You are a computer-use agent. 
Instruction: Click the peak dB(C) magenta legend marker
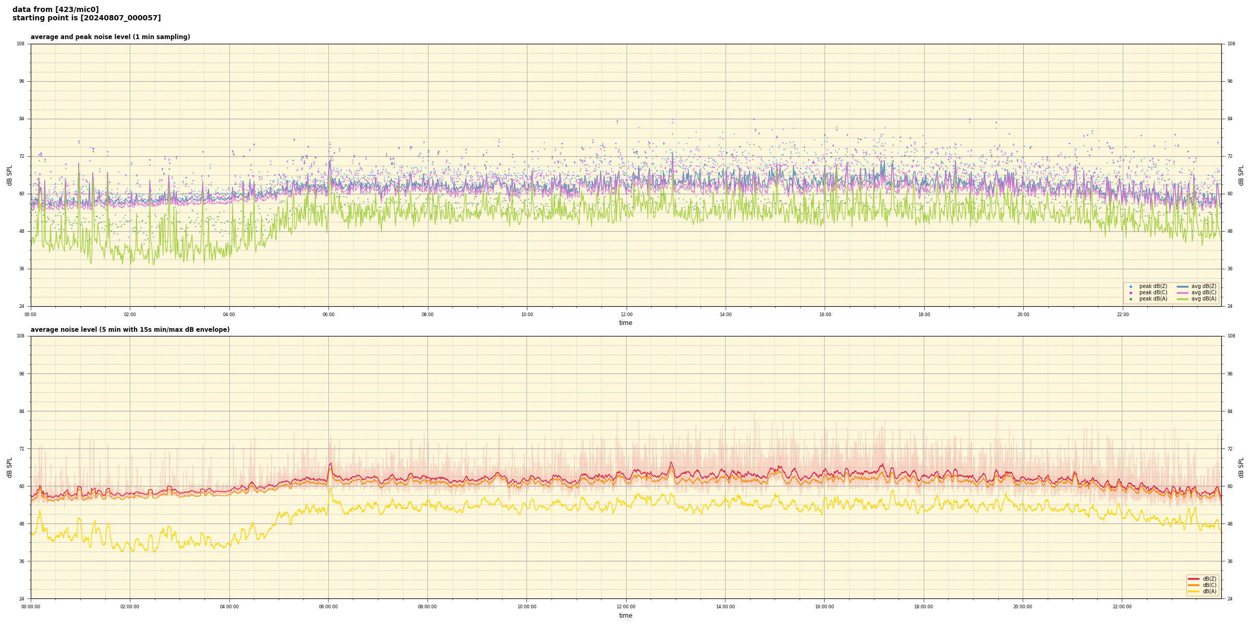(1131, 293)
